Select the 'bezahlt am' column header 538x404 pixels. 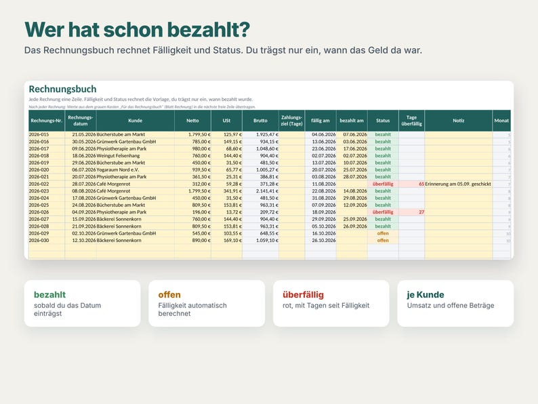coord(352,121)
